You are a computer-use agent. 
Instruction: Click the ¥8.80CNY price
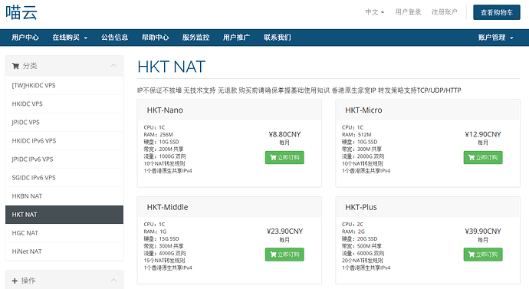click(284, 134)
